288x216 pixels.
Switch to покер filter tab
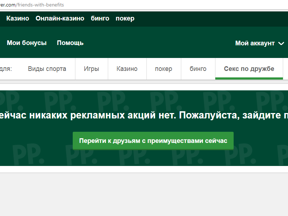(164, 69)
